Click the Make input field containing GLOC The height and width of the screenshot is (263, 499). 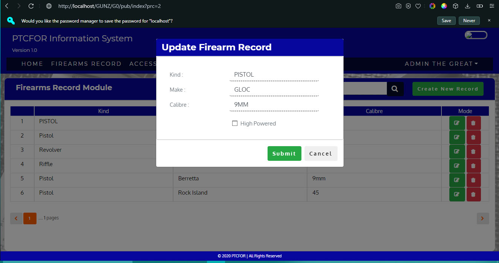pos(274,89)
